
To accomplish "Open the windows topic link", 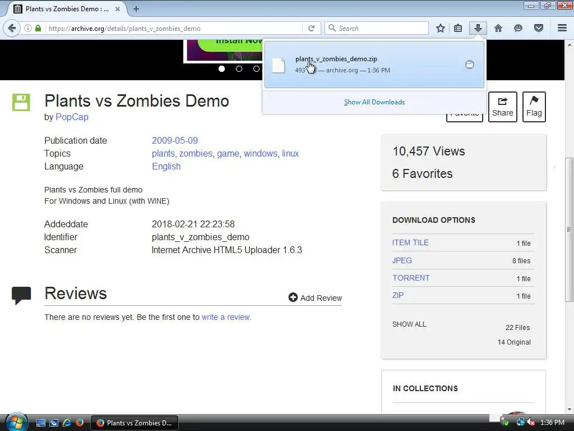I will coord(261,154).
